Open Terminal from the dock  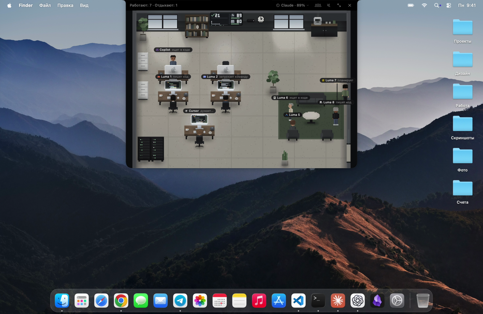point(318,300)
